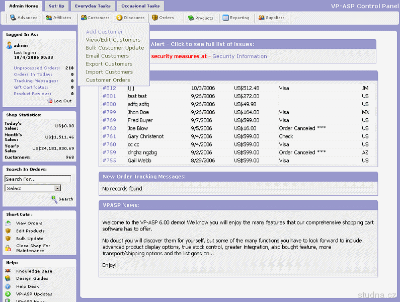Screen dimensions: 400x302
Task: Select Export Customers menu entry
Action: pyautogui.click(x=109, y=64)
